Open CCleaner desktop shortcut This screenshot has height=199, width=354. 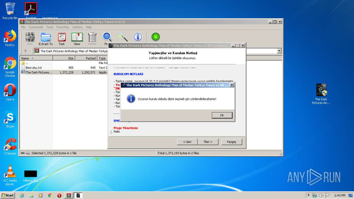coord(10,146)
